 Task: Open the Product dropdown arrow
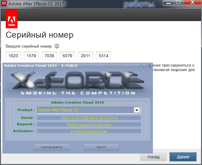(x=137, y=110)
